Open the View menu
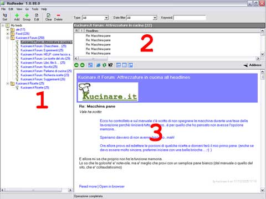Screen dimensions: 266x199 19,9
